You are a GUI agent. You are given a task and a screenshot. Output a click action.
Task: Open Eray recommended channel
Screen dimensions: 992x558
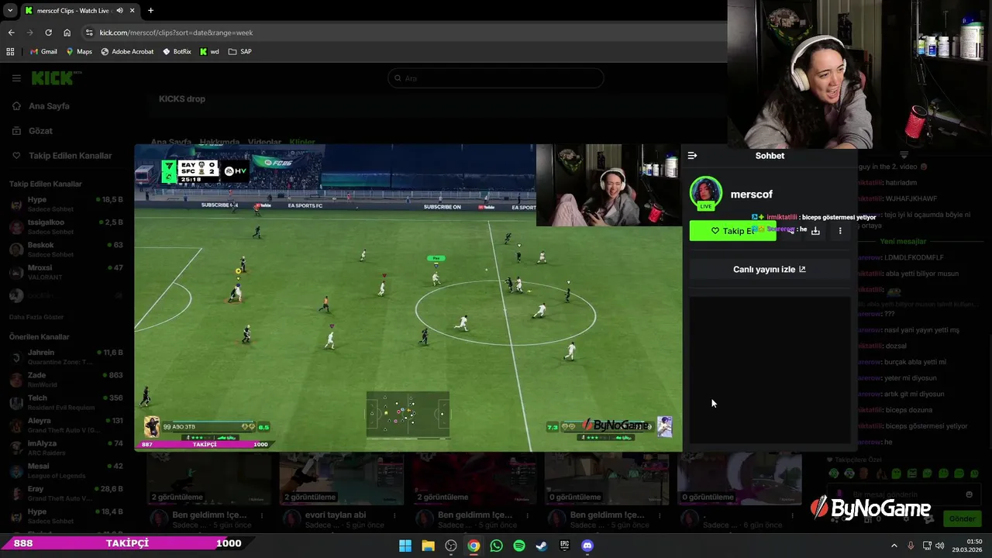66,493
